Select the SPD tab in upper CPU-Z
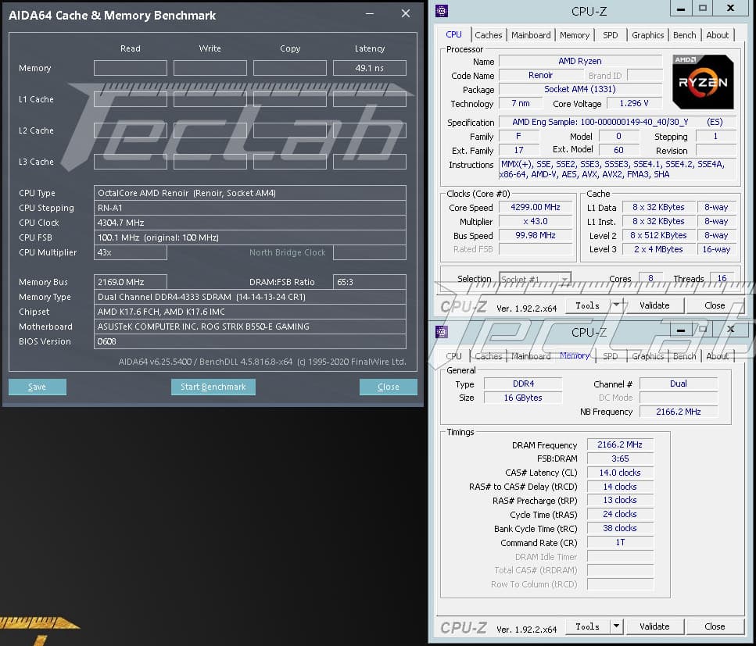 pos(610,35)
